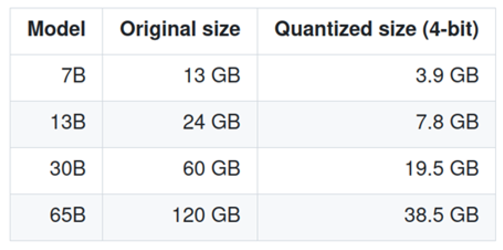503x250 pixels.
Task: Click the 7.8 GB quantized size cell
Action: point(447,122)
